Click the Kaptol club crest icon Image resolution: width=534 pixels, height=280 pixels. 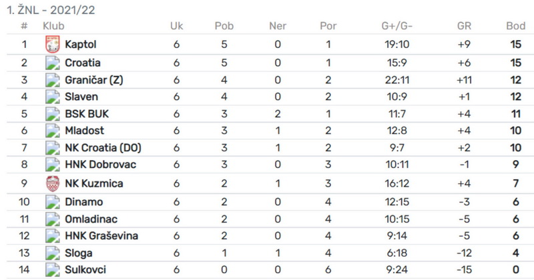tap(53, 44)
